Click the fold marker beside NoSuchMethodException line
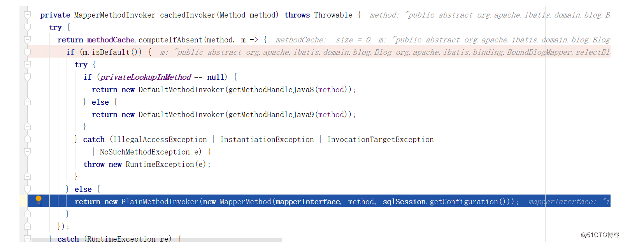The height and width of the screenshot is (242, 623). tap(27, 152)
